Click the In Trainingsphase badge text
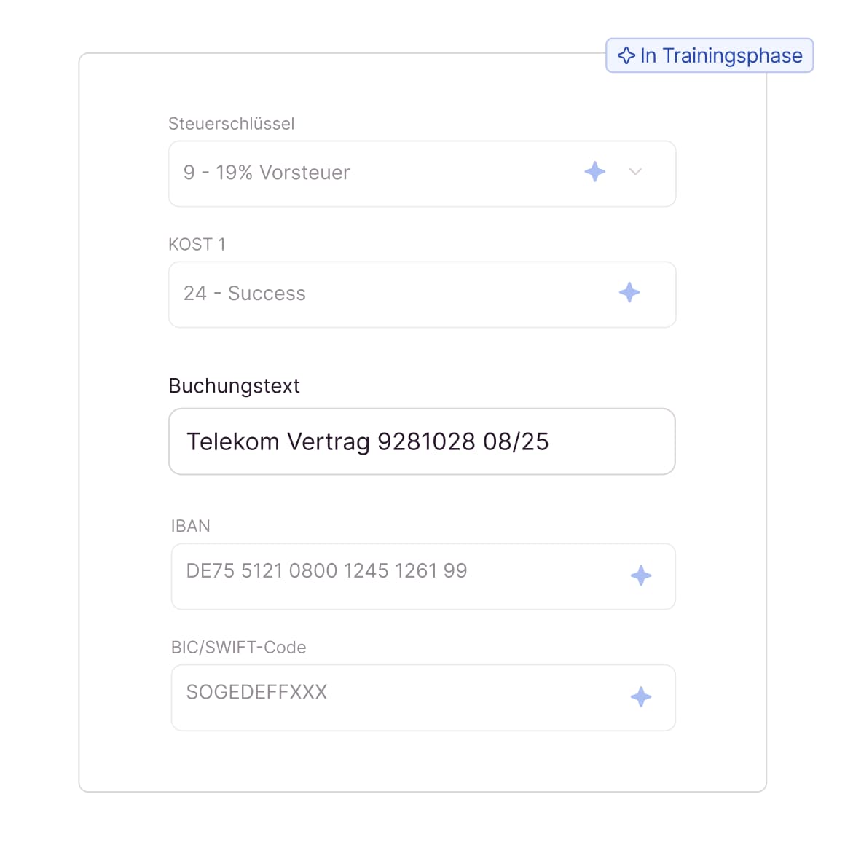 (721, 55)
